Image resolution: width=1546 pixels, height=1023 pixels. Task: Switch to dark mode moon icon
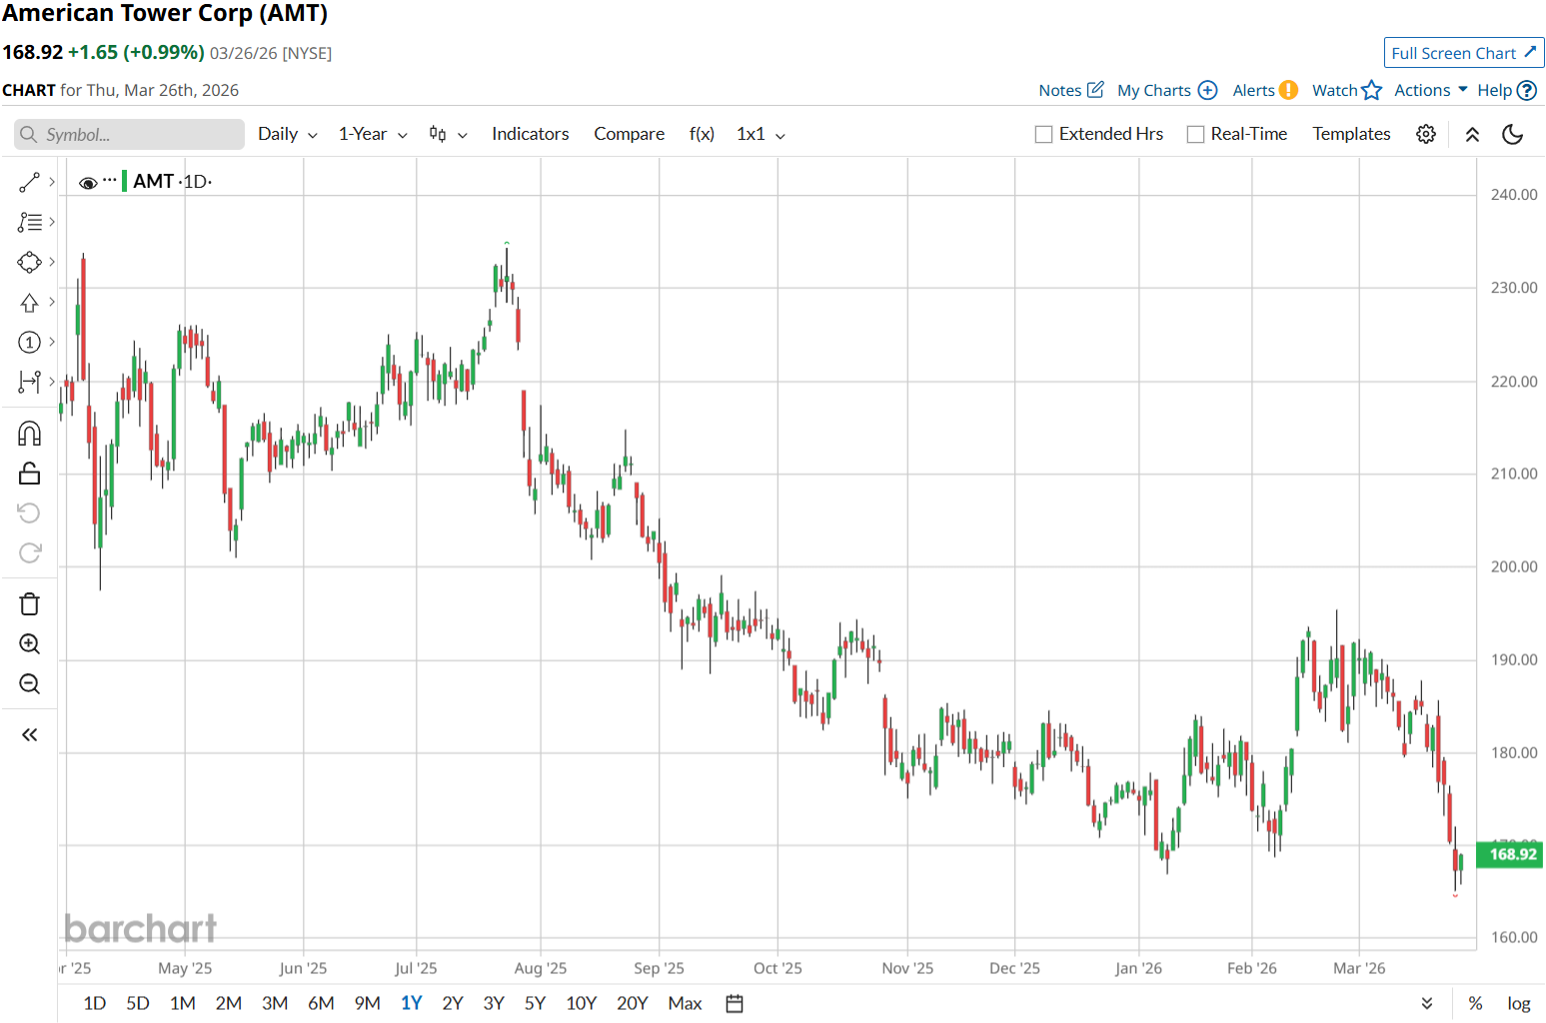click(x=1513, y=134)
